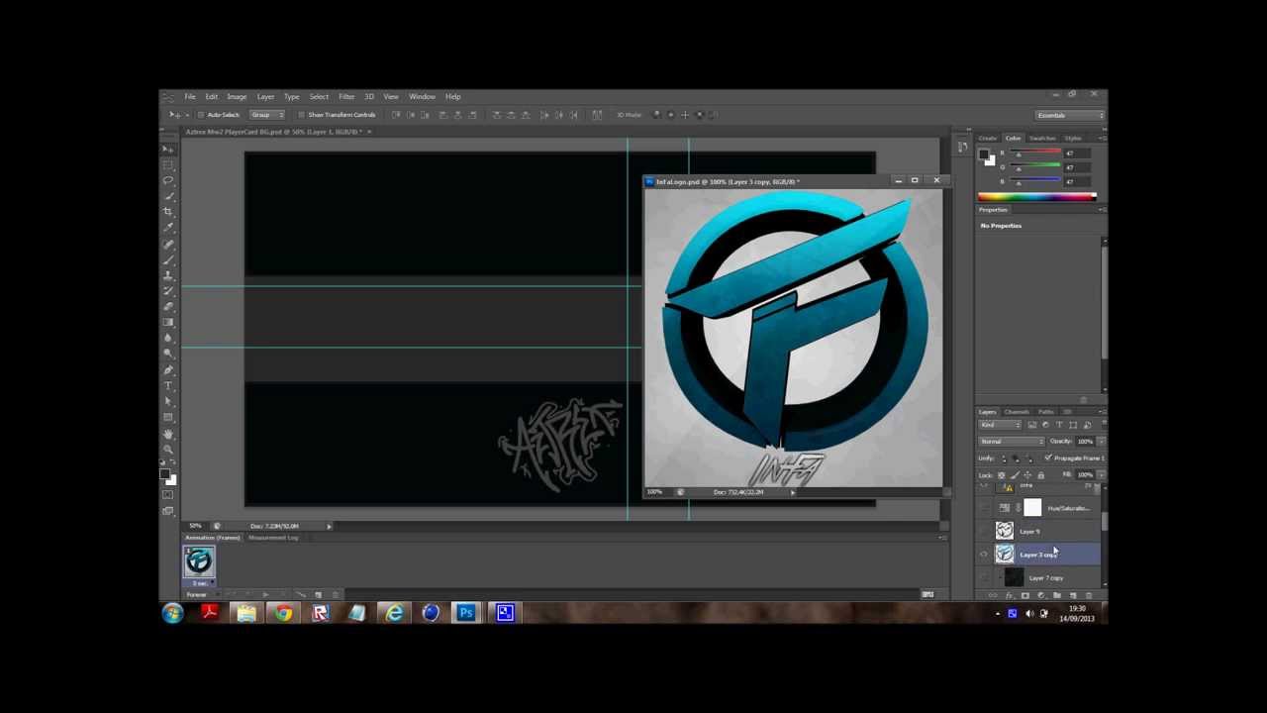Image resolution: width=1267 pixels, height=713 pixels.
Task: Switch to the Channels tab
Action: (x=1017, y=412)
